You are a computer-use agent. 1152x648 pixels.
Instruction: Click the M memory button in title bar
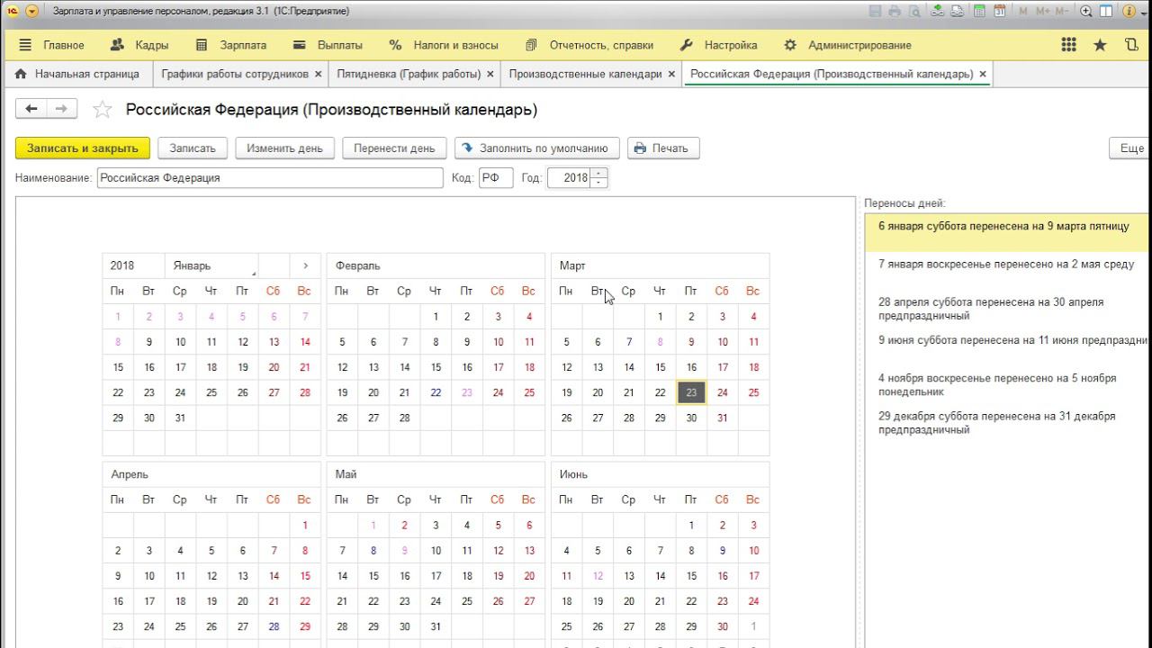click(x=1024, y=11)
